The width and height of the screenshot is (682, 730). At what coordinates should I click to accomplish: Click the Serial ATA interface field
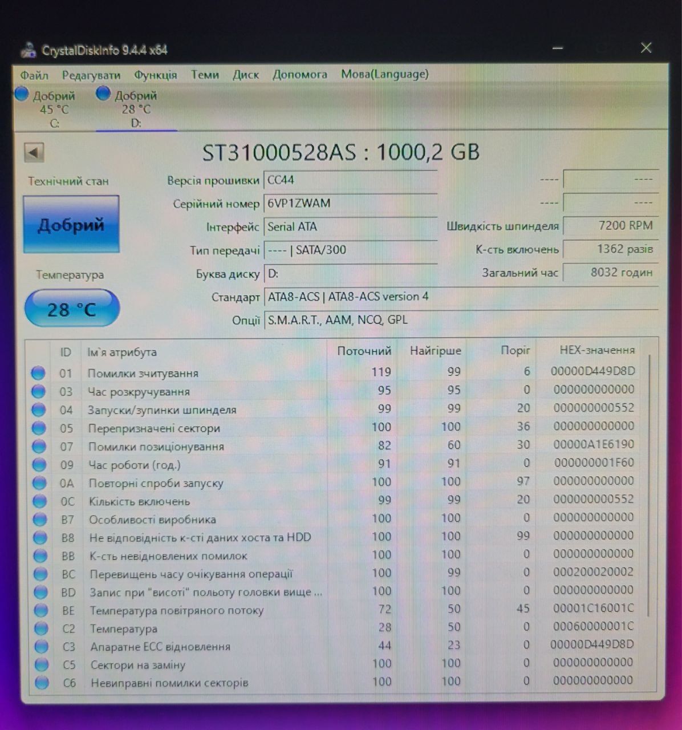[x=350, y=227]
